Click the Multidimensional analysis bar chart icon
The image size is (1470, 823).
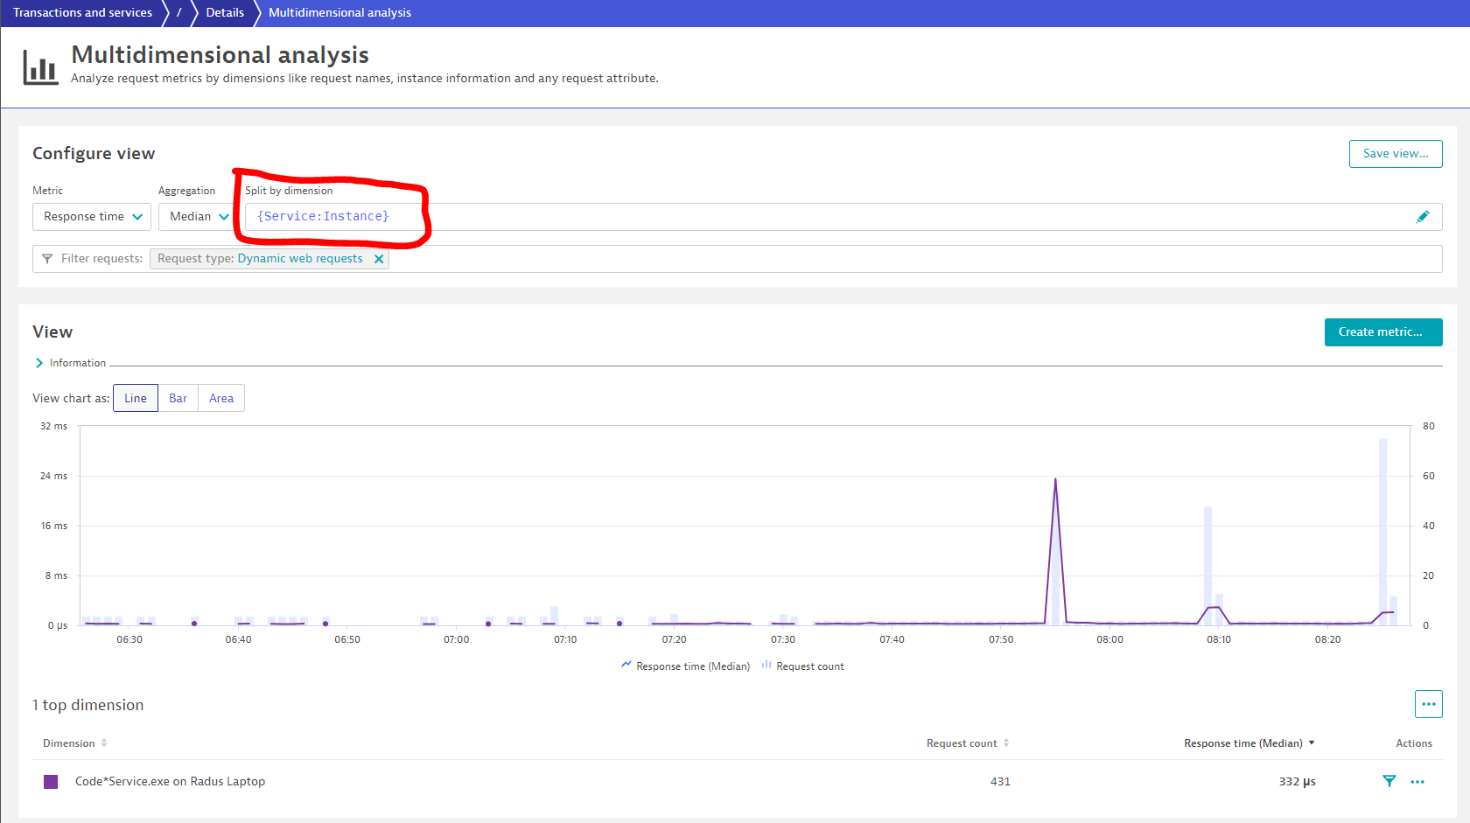click(40, 67)
